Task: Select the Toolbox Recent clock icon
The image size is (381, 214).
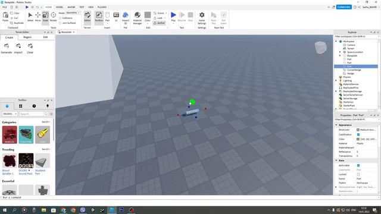Action: [x=34, y=106]
